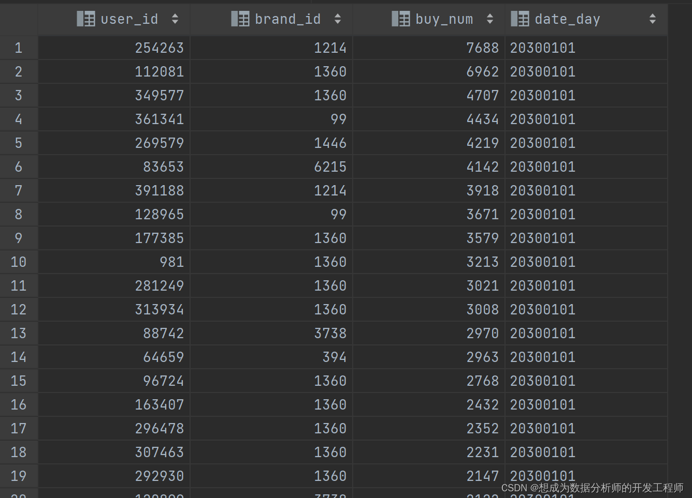Image resolution: width=692 pixels, height=498 pixels.
Task: Click user_id cell 163407
Action: pyautogui.click(x=114, y=405)
